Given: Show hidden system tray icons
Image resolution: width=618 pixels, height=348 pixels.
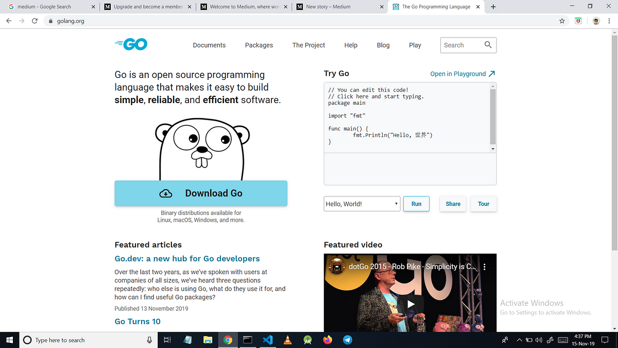Looking at the screenshot, I should pyautogui.click(x=520, y=340).
